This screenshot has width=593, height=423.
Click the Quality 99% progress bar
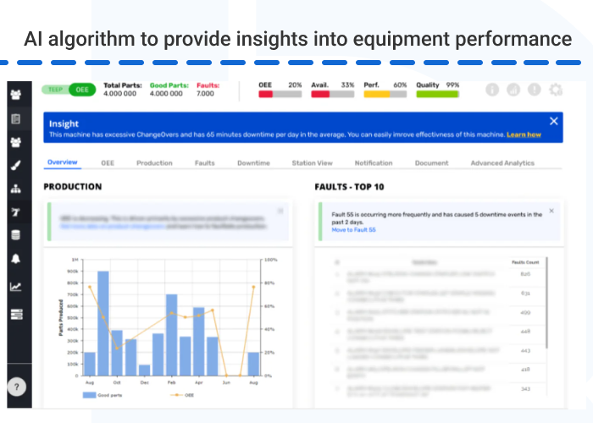click(438, 95)
